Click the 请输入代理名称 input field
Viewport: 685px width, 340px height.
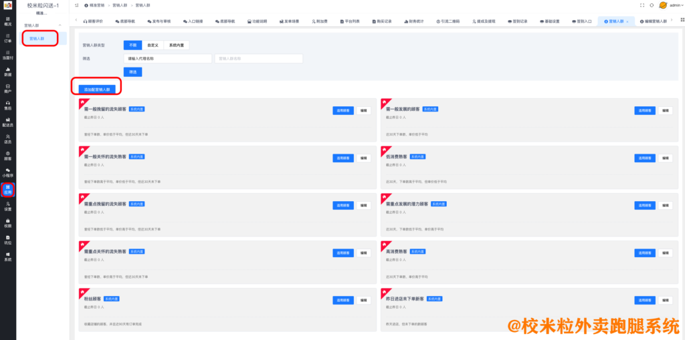point(167,59)
